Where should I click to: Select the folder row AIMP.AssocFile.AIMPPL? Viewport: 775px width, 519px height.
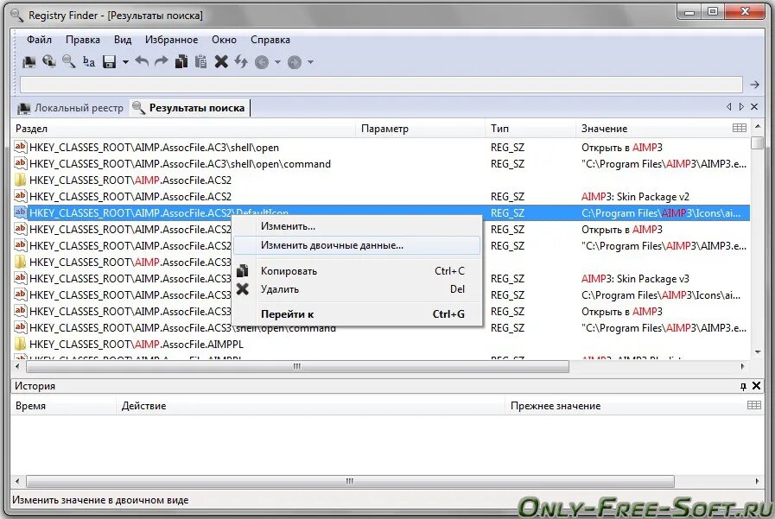coord(380,345)
